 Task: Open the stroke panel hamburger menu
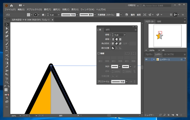[x=136, y=30]
